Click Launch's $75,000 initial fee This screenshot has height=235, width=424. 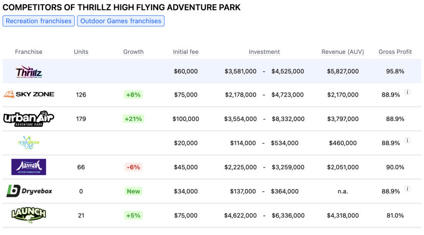pos(186,215)
